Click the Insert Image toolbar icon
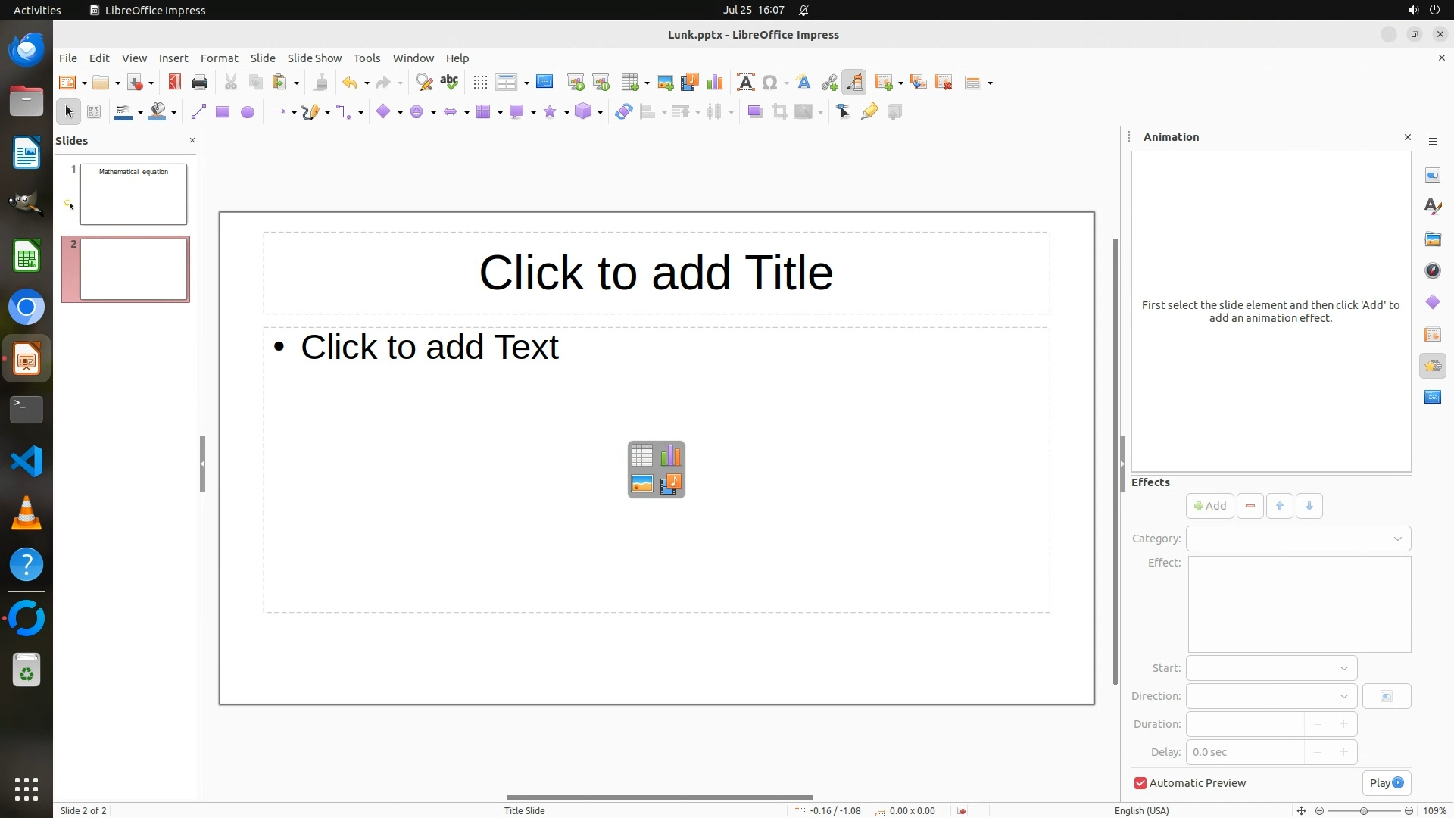The image size is (1454, 818). [x=665, y=83]
